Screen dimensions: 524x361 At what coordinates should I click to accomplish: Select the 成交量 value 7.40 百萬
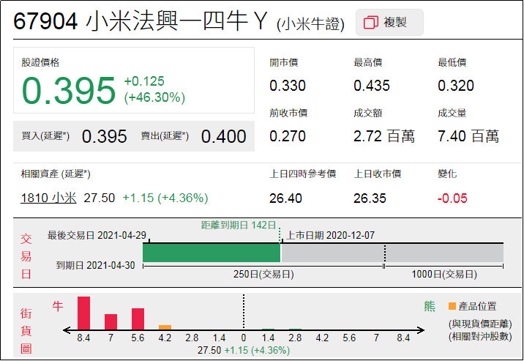[x=468, y=136]
